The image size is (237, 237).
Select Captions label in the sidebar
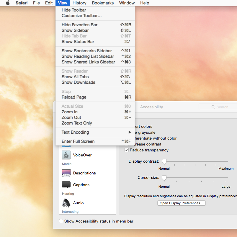click(x=81, y=185)
